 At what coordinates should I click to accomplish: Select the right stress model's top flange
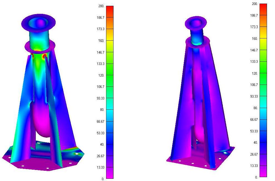point(196,23)
